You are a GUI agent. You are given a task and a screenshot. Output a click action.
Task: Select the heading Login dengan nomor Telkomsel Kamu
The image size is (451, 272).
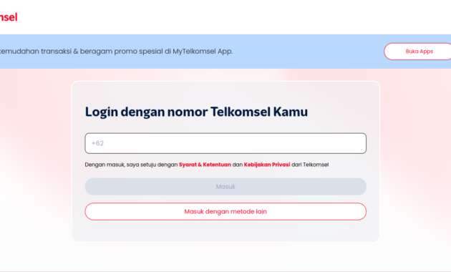[196, 112]
